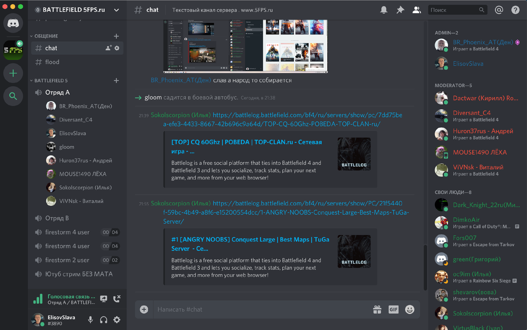527x330 pixels.
Task: Enlarge the shared screenshot image
Action: click(x=245, y=46)
